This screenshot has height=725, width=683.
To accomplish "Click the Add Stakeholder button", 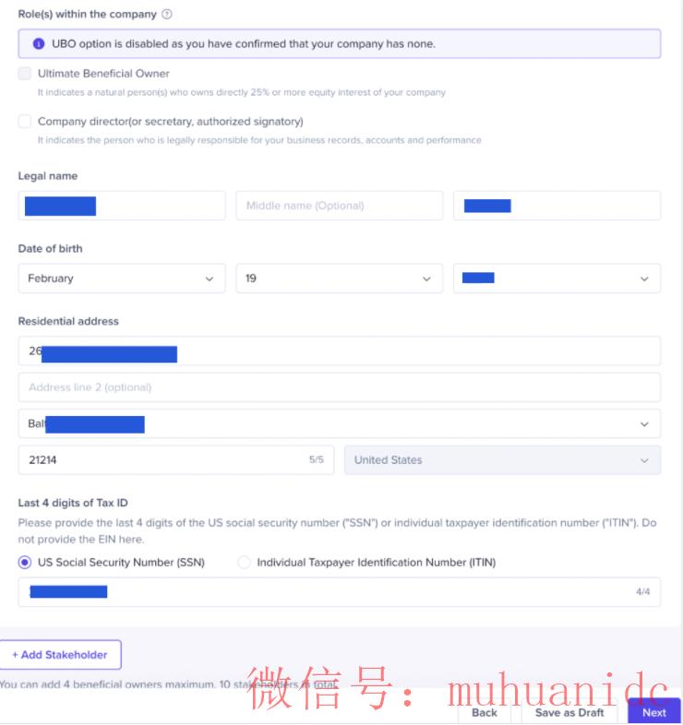I will coord(60,655).
